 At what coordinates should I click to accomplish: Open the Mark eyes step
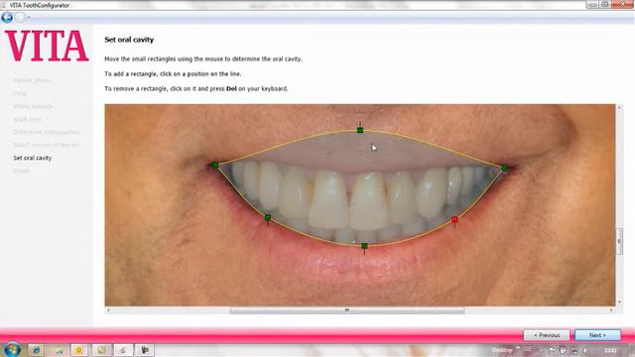(27, 119)
